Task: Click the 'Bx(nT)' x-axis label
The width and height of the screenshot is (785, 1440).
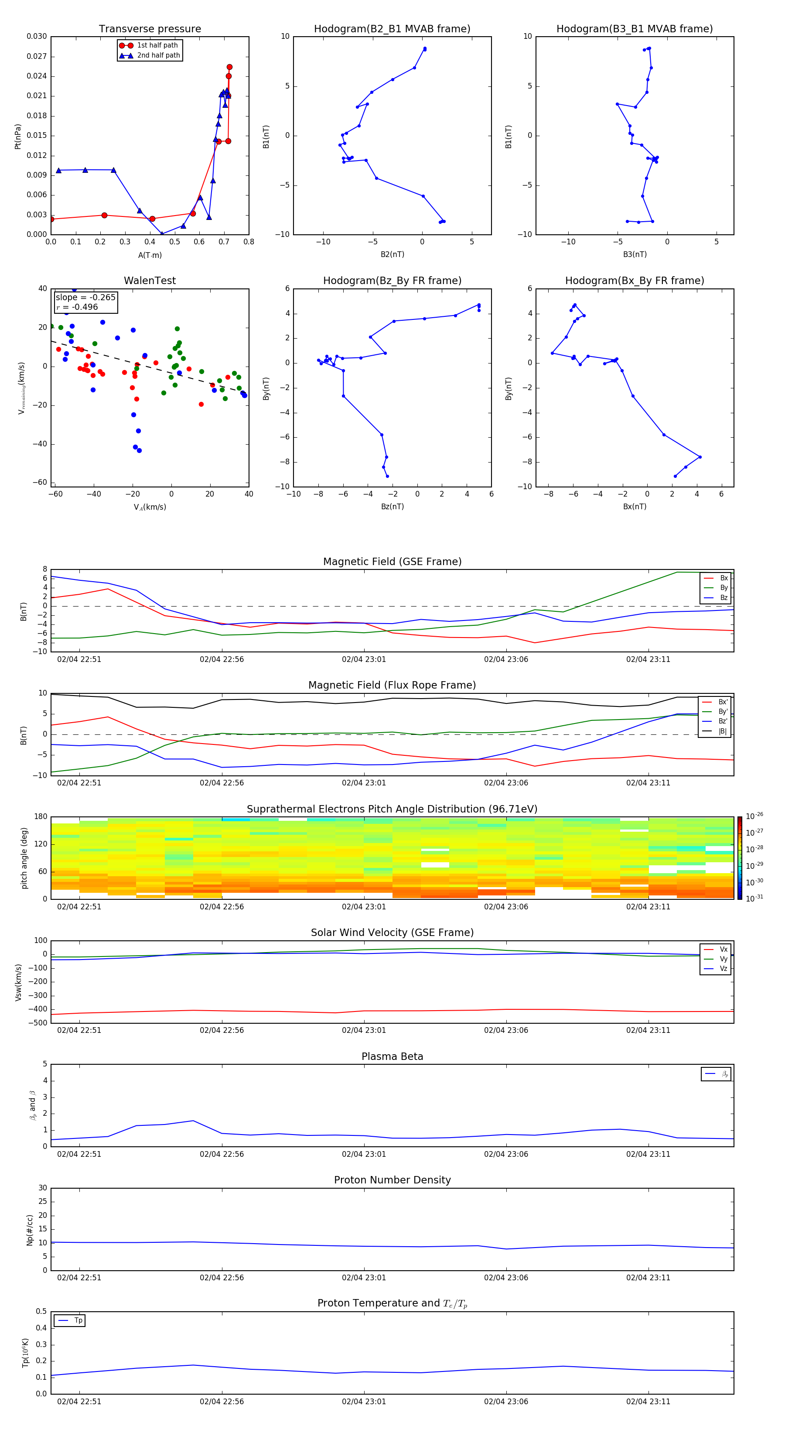Action: click(x=635, y=507)
